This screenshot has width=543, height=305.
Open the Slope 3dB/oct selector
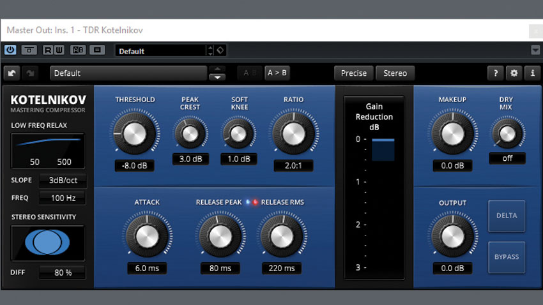[63, 181]
